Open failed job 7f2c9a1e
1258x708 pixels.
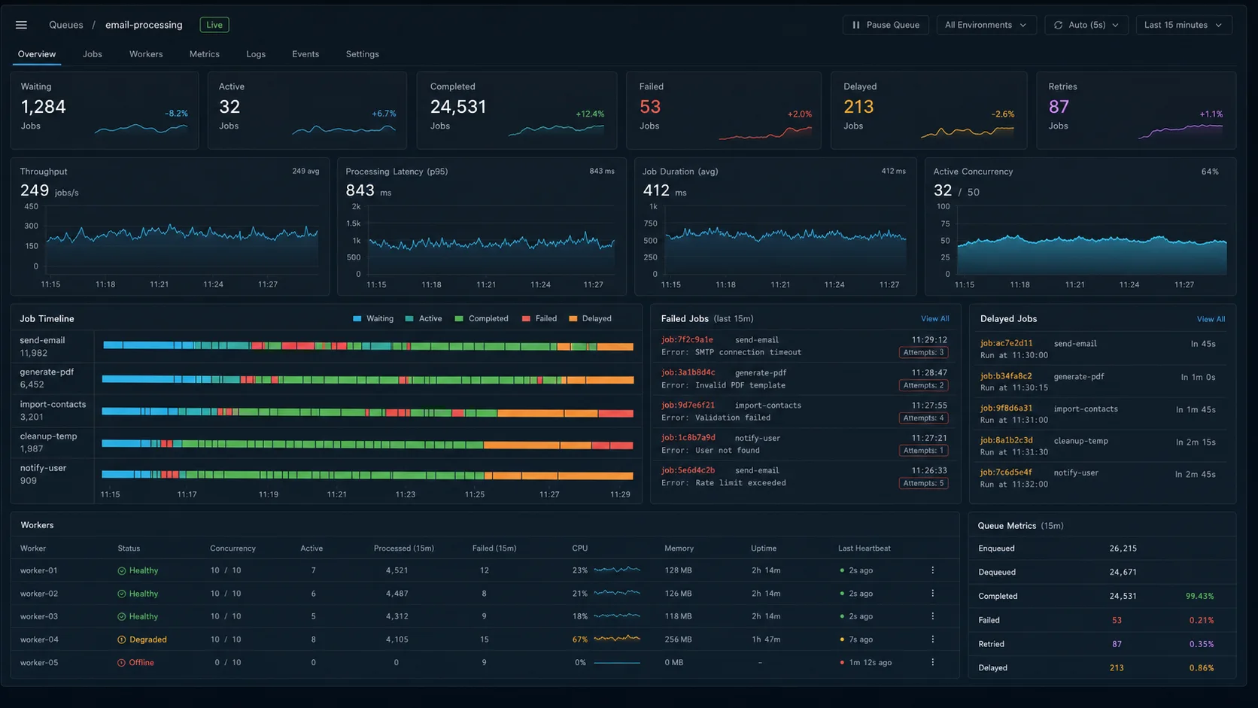pyautogui.click(x=687, y=339)
